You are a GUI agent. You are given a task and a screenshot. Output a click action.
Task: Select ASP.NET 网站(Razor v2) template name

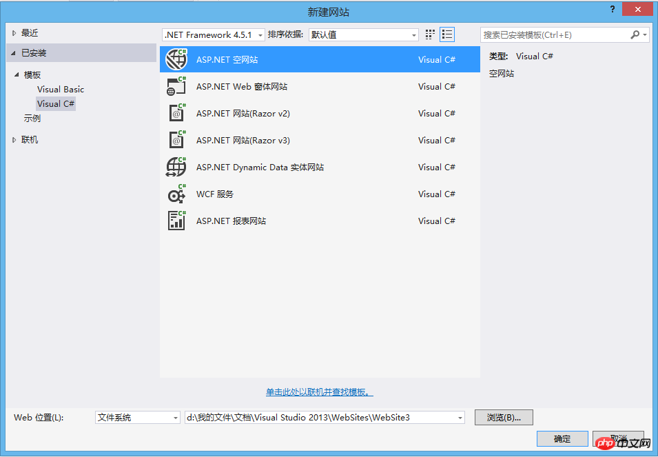[243, 113]
